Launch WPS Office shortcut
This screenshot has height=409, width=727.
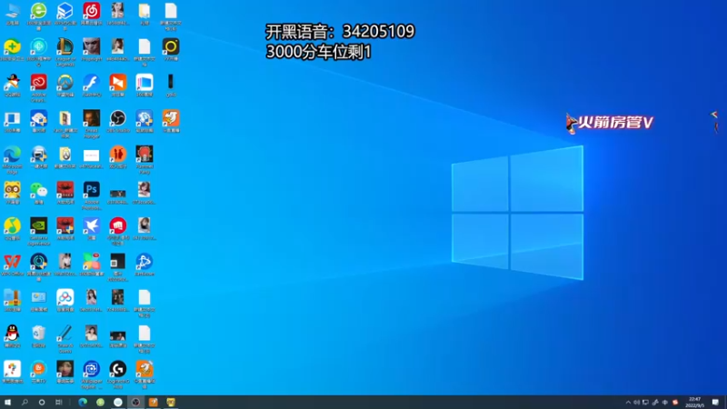point(12,262)
